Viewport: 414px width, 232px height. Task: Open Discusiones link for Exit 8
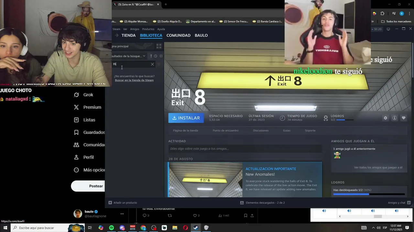tap(261, 130)
